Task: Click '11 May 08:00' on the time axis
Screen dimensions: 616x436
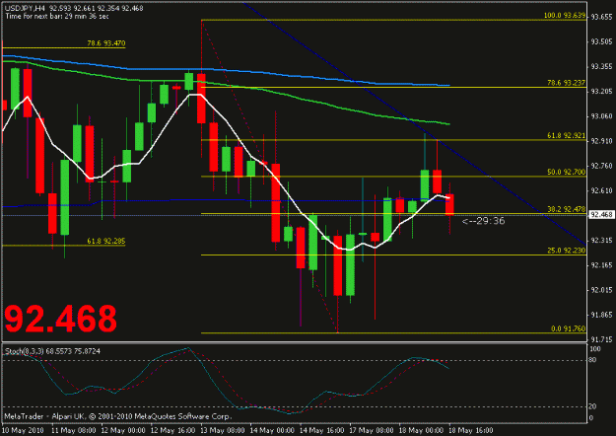Action: [x=74, y=430]
